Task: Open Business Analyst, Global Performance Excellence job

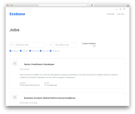Action: tap(50, 98)
